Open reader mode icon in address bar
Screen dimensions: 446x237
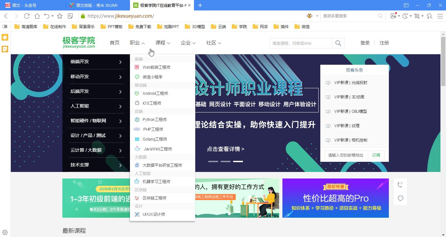pos(70,16)
